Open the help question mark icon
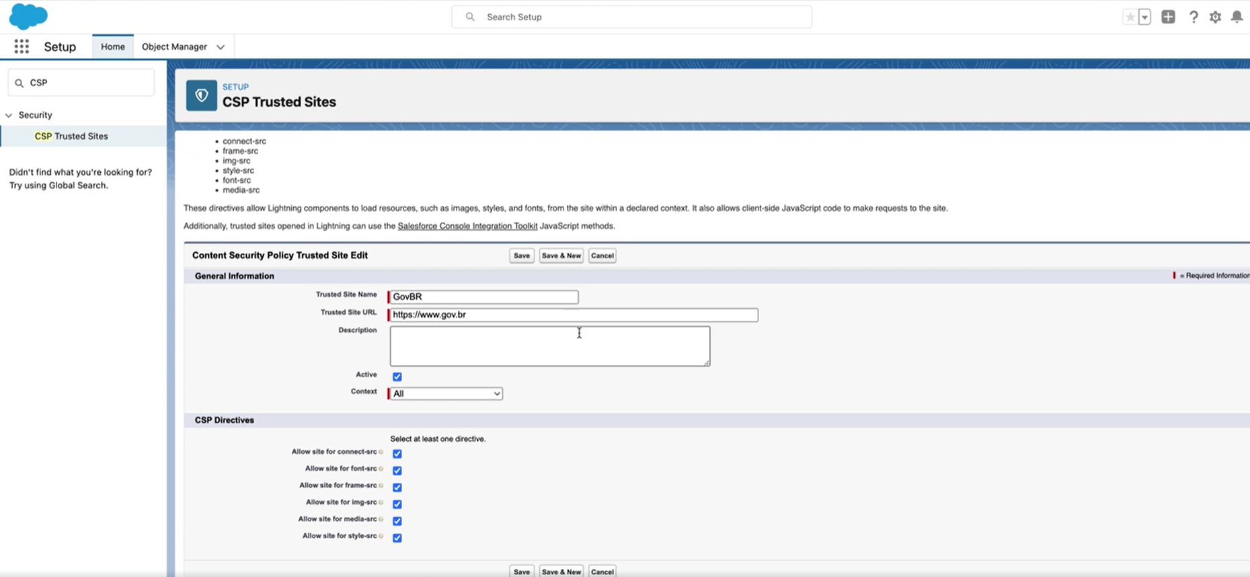The image size is (1250, 577). [1194, 17]
